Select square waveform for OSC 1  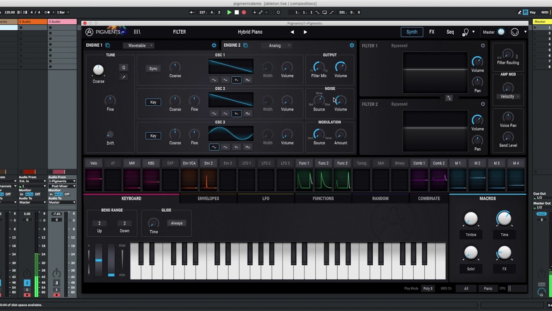click(248, 80)
